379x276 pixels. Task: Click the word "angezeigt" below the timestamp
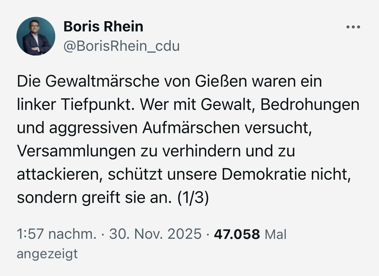pos(47,253)
